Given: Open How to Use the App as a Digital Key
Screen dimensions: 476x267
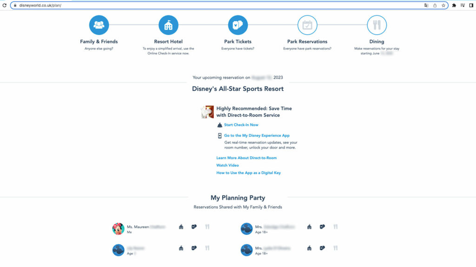Looking at the screenshot, I should coord(248,173).
